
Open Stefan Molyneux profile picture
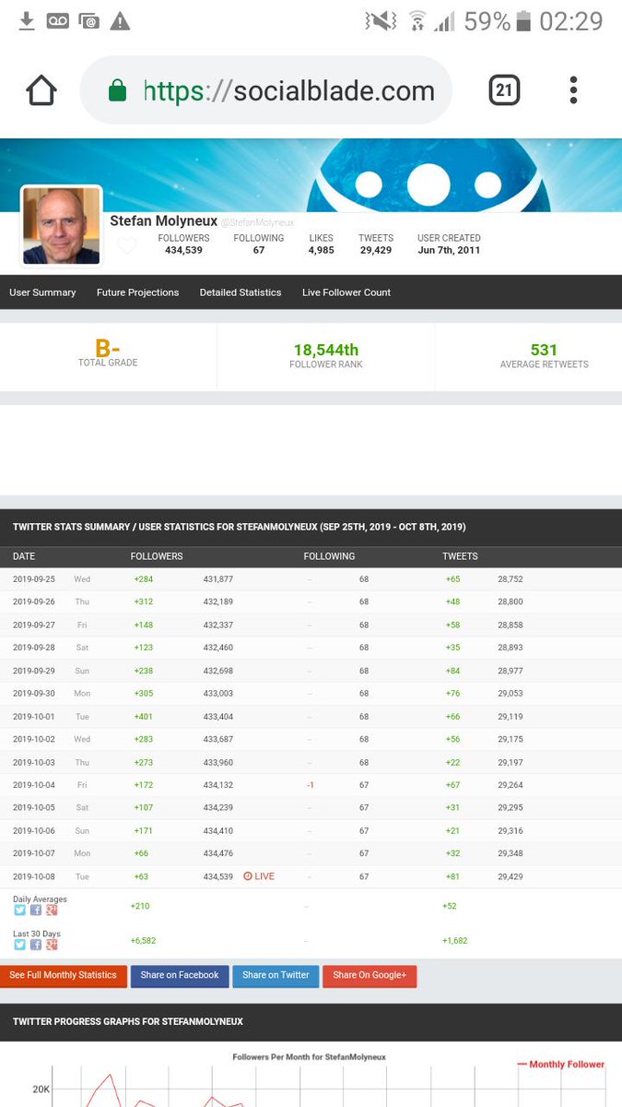pos(62,226)
